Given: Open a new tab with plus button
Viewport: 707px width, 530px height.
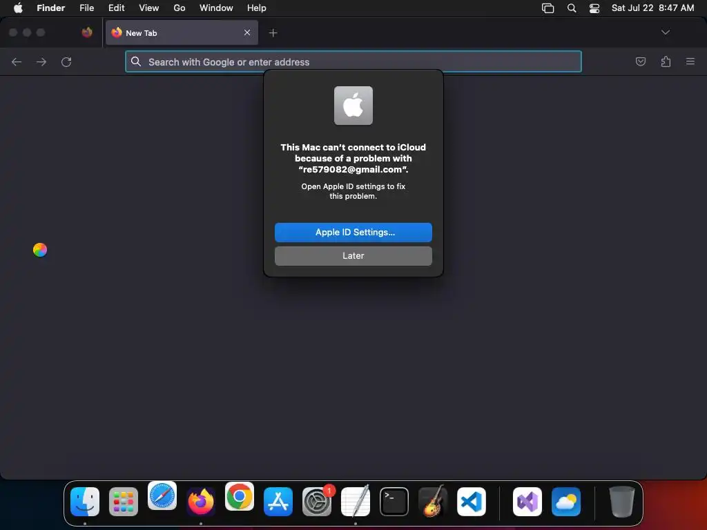Looking at the screenshot, I should (273, 33).
